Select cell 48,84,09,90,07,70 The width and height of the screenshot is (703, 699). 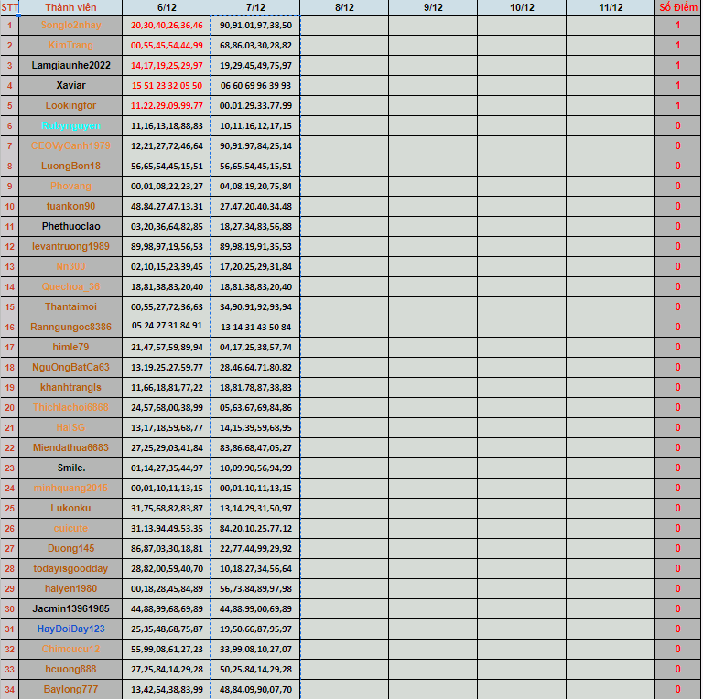255,689
